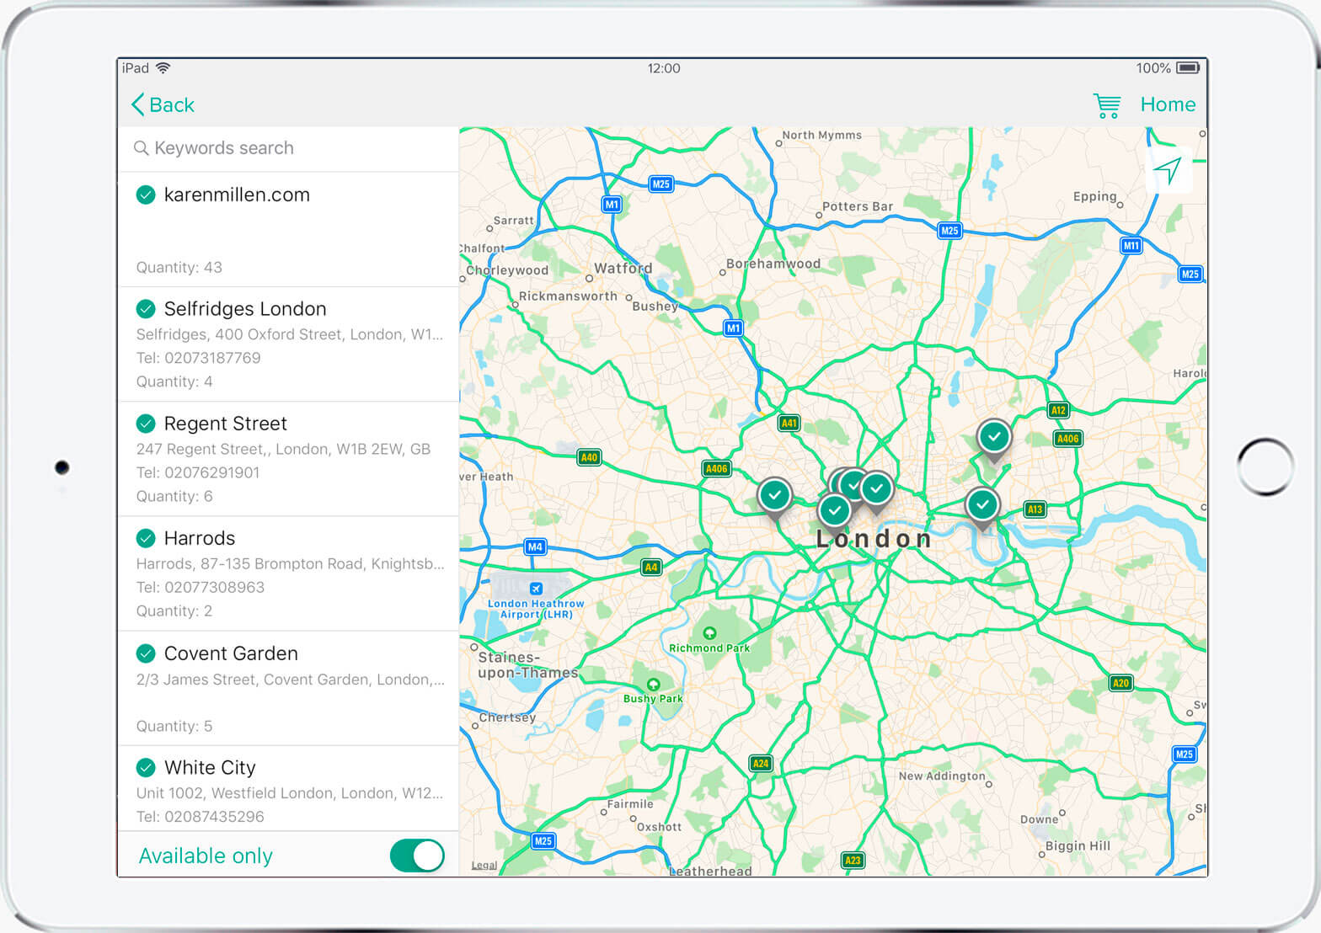Viewport: 1321px width, 933px height.
Task: Click the A20 road shield
Action: (1120, 683)
